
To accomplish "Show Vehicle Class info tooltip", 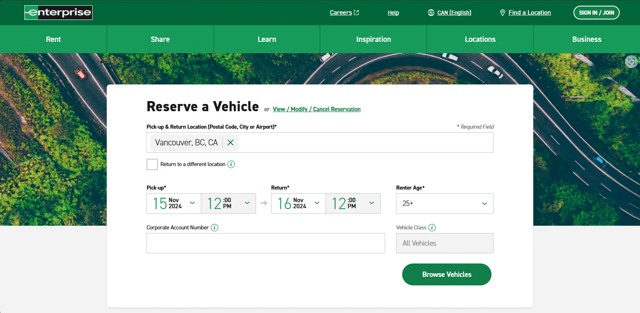I will pyautogui.click(x=432, y=228).
